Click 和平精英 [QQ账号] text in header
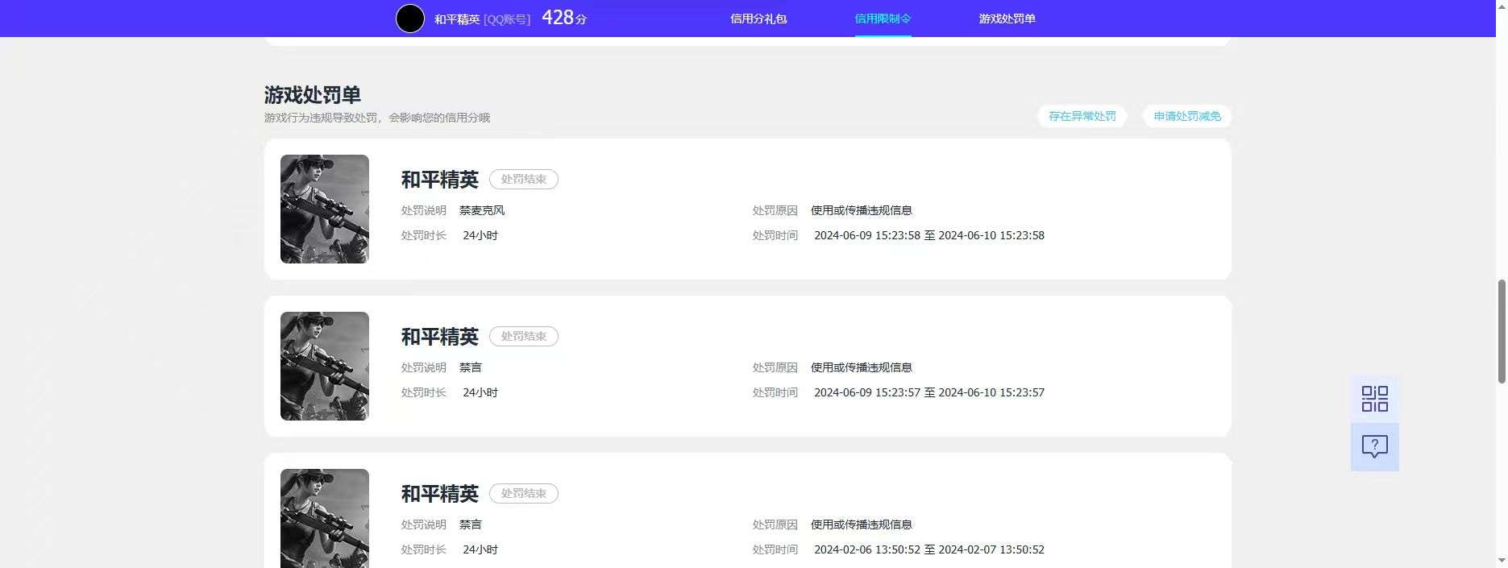The height and width of the screenshot is (568, 1508). click(x=482, y=19)
